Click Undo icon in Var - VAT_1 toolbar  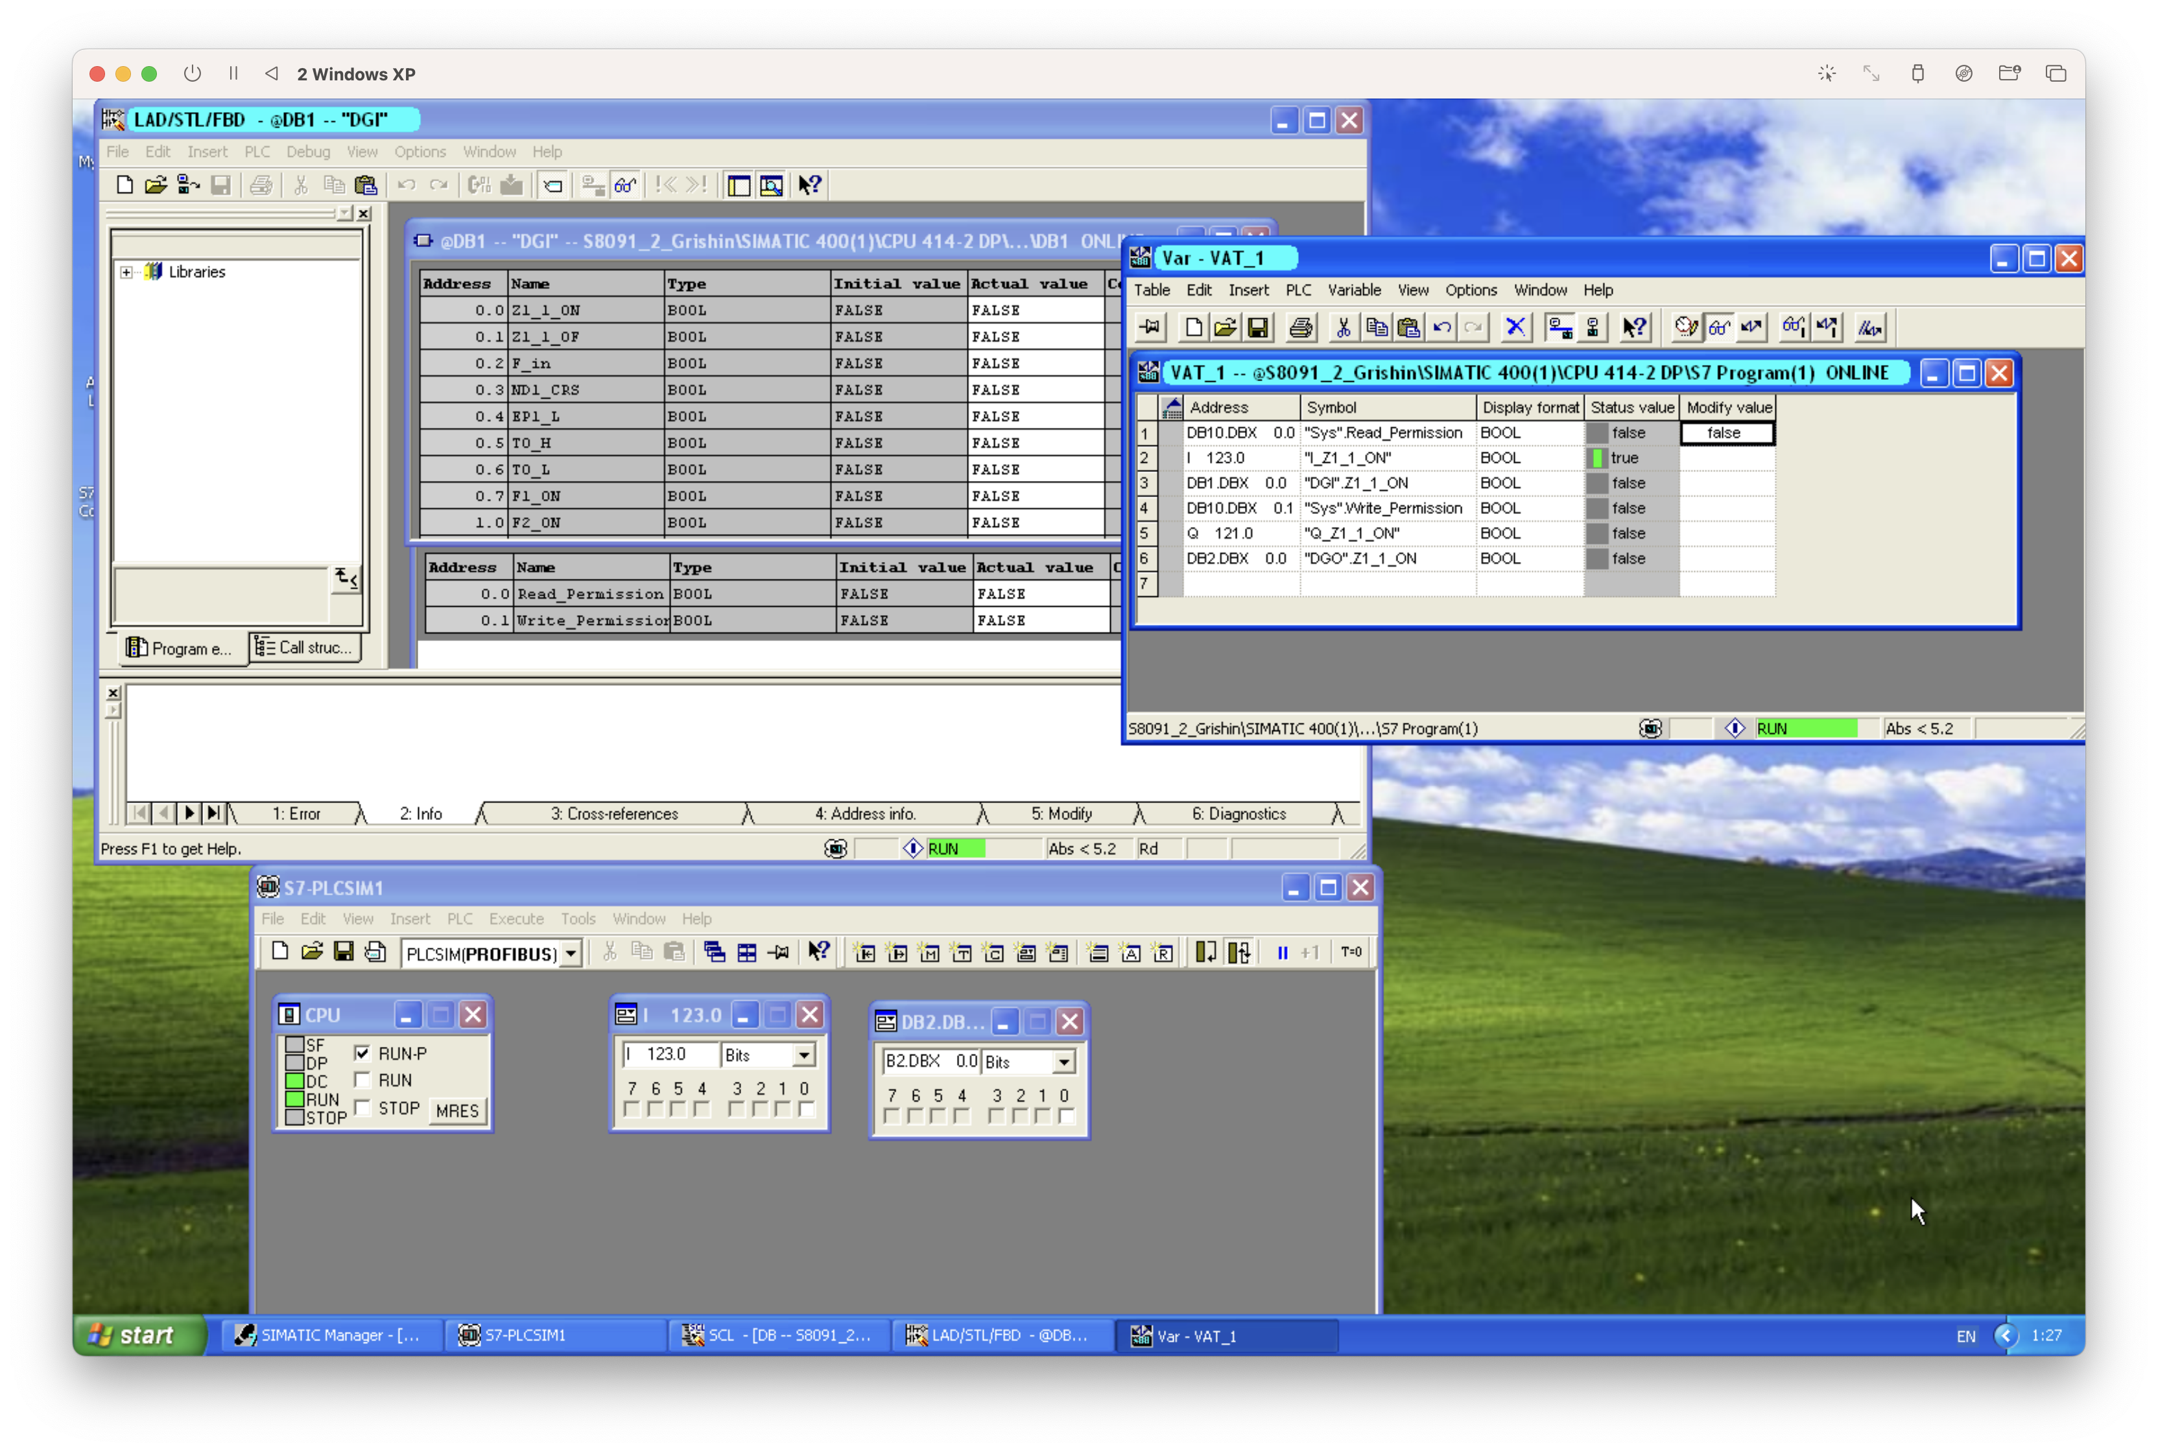(x=1442, y=327)
